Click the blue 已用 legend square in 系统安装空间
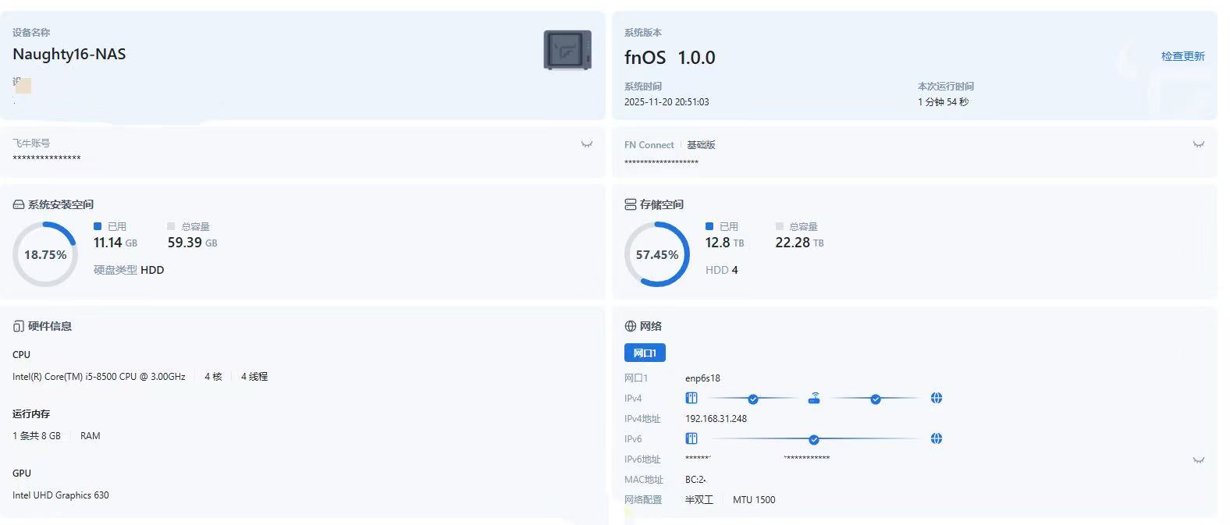 [98, 226]
